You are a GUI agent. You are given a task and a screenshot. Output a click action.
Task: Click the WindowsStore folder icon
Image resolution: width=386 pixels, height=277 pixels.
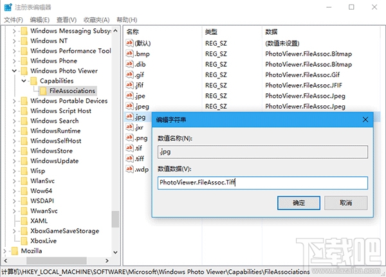(24, 151)
